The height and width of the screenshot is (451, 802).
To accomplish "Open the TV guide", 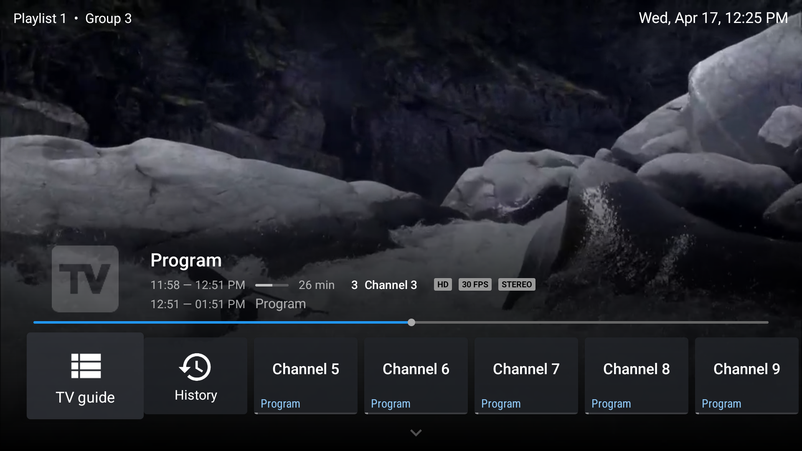I will tap(85, 376).
